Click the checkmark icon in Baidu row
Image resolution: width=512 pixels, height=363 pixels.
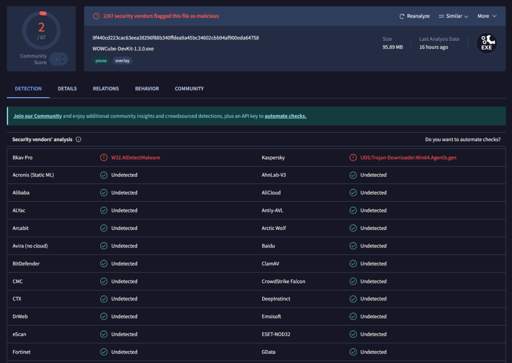click(353, 246)
